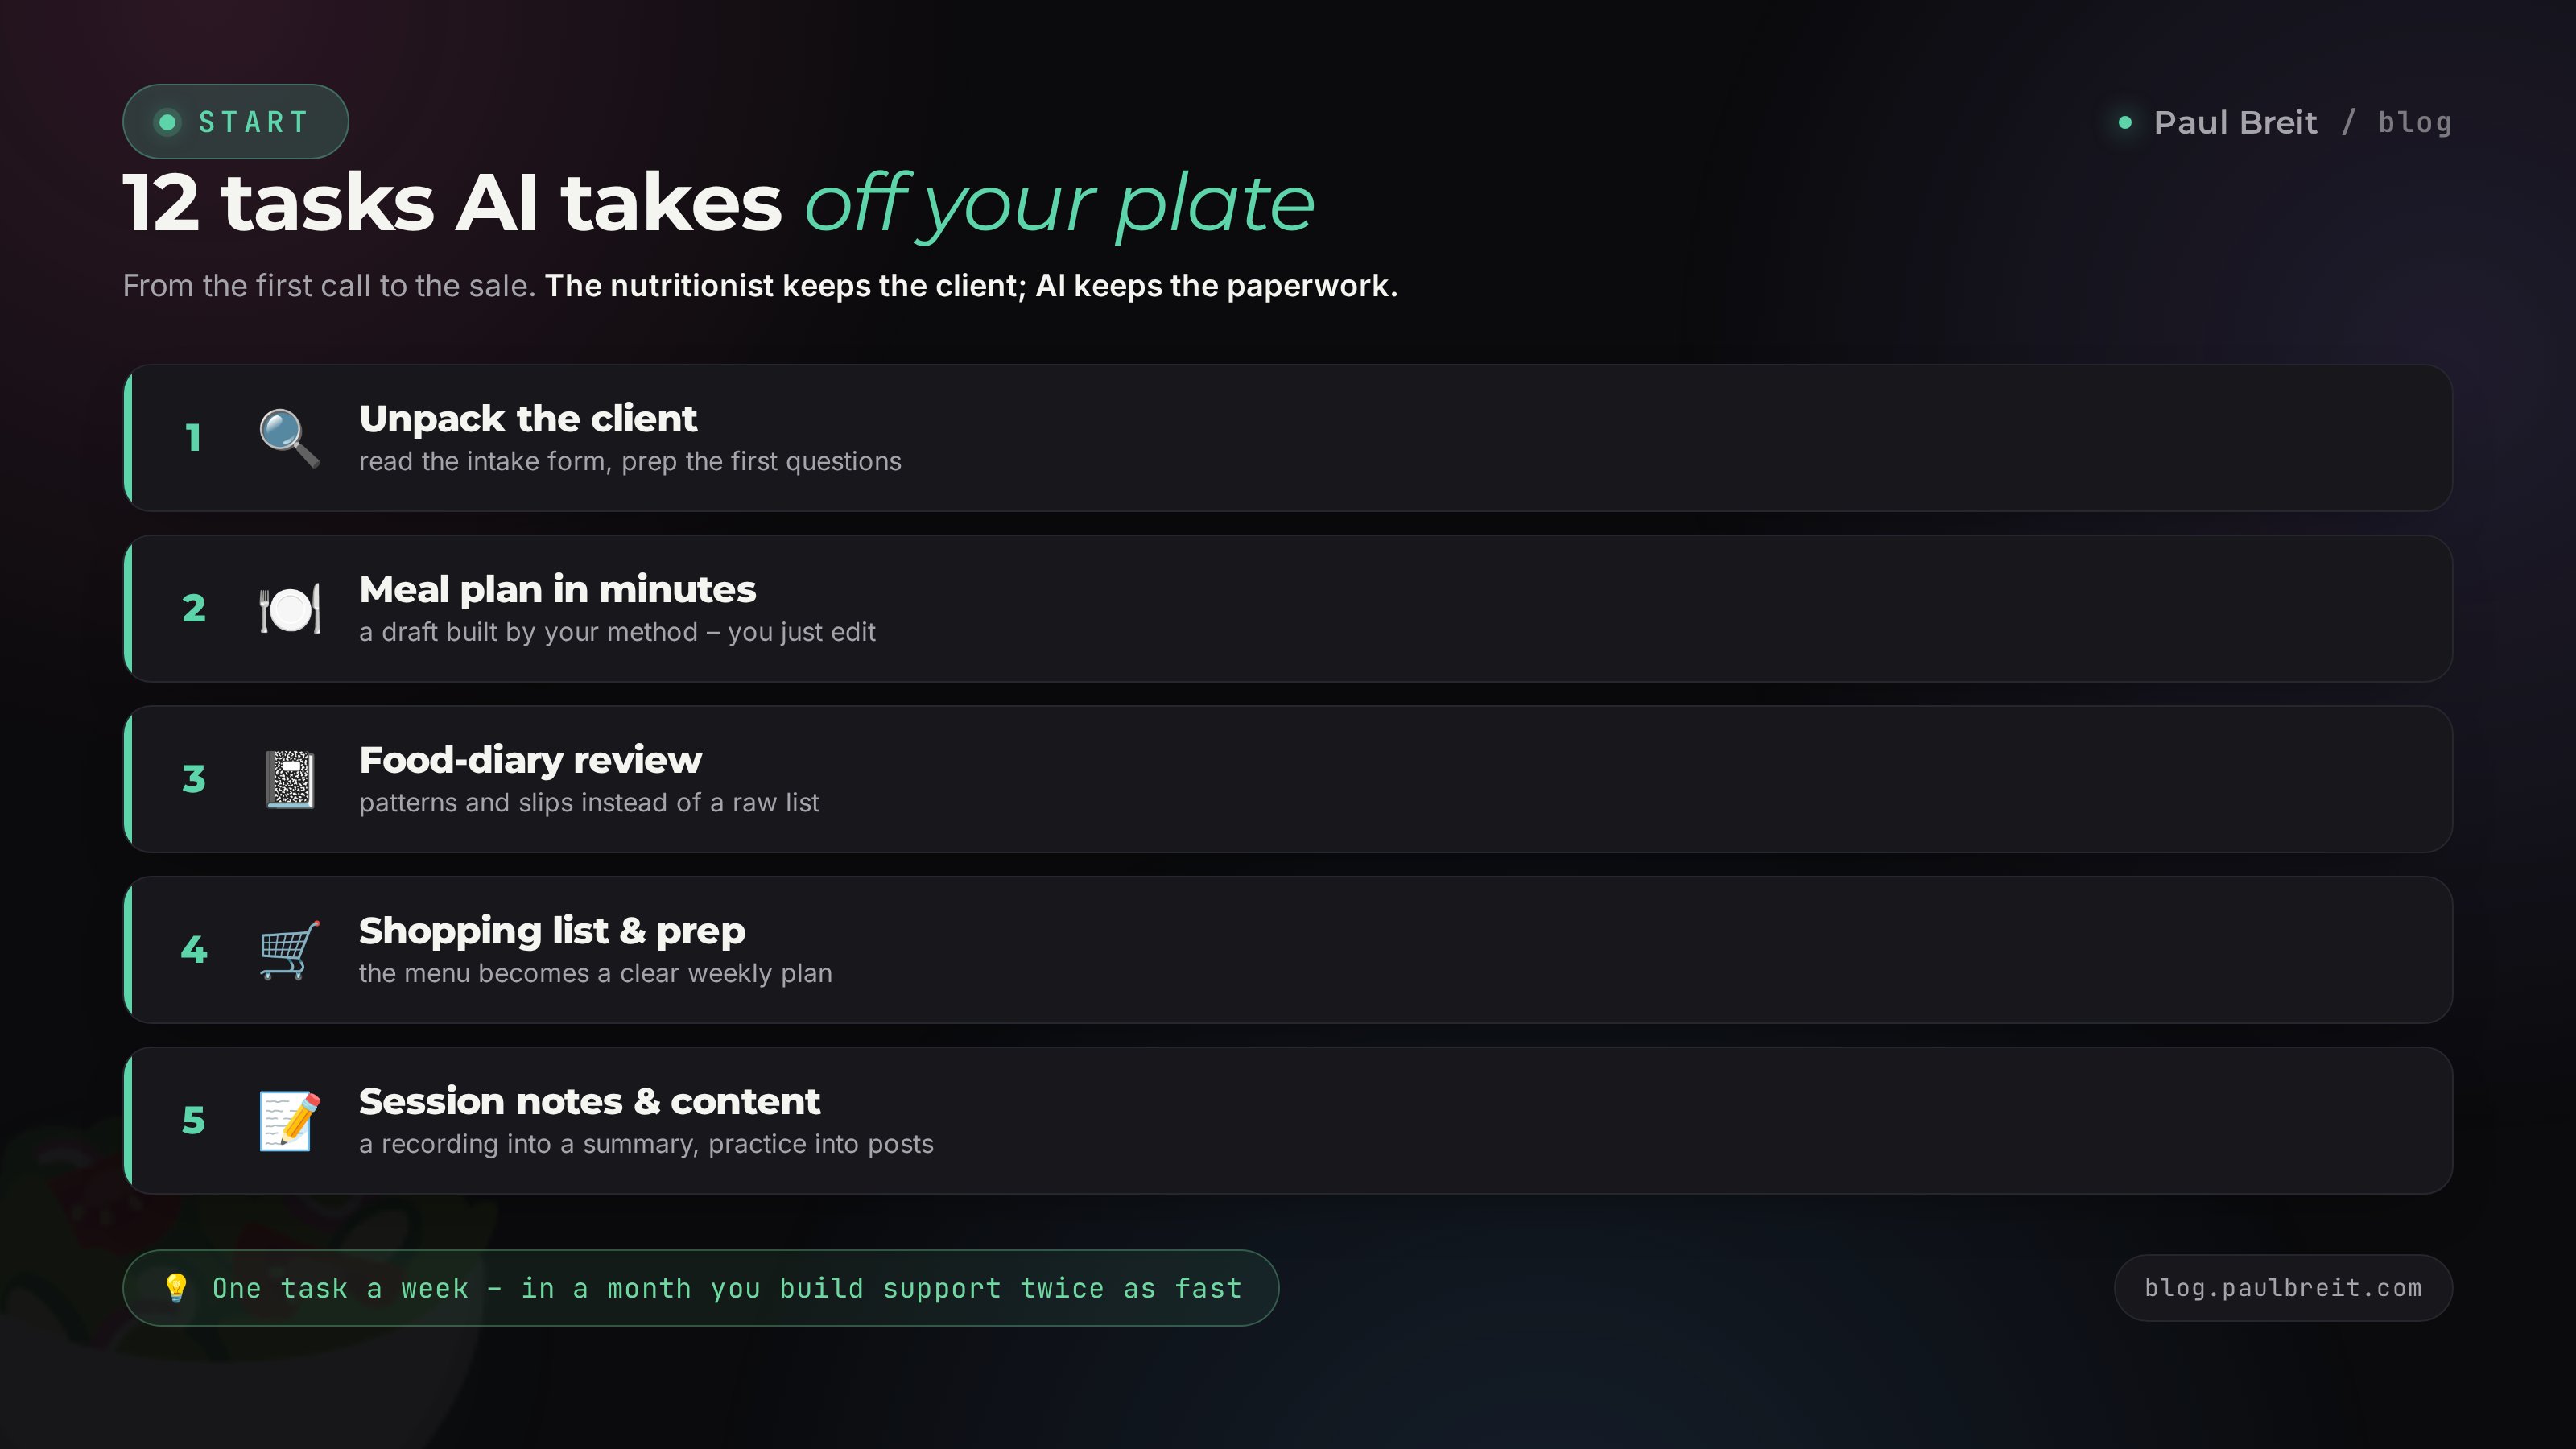Screen dimensions: 2576x1449
Task: Select the START badge
Action: 235,122
